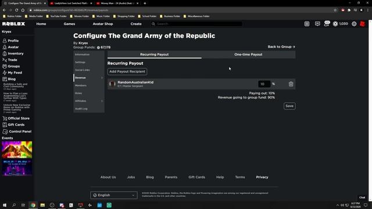Switch to One-time Payout tab
The image size is (372, 209).
tap(248, 55)
